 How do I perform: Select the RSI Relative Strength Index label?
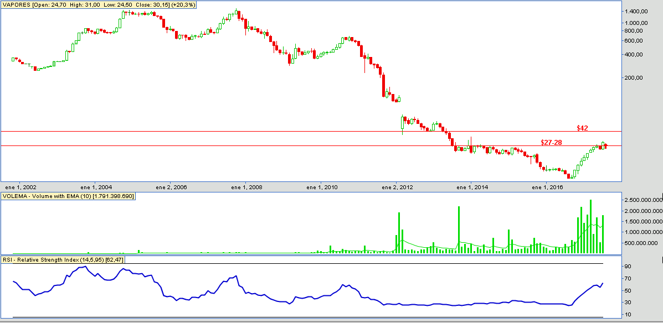[64, 259]
